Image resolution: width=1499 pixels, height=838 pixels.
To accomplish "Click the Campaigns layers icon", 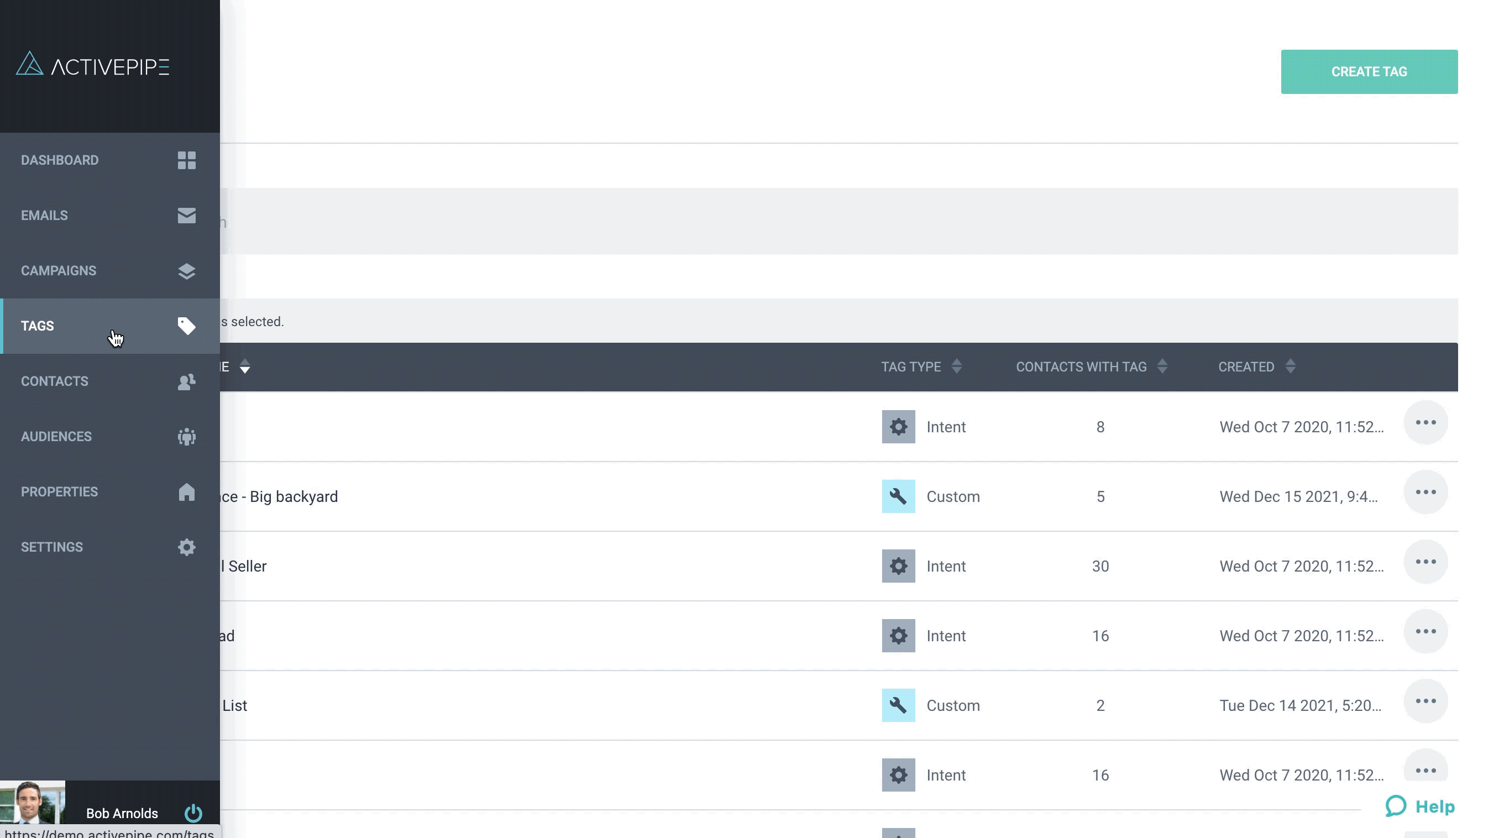I will coord(187,271).
